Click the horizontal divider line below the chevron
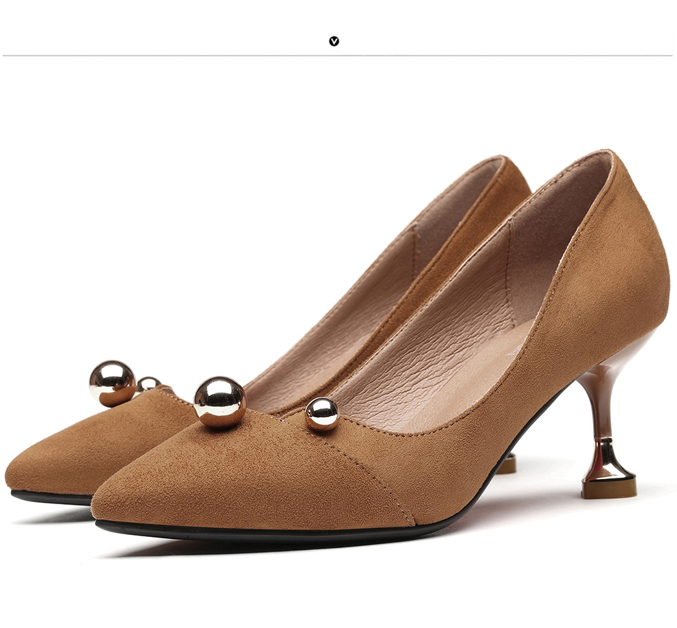This screenshot has width=677, height=628. pyautogui.click(x=205, y=55)
